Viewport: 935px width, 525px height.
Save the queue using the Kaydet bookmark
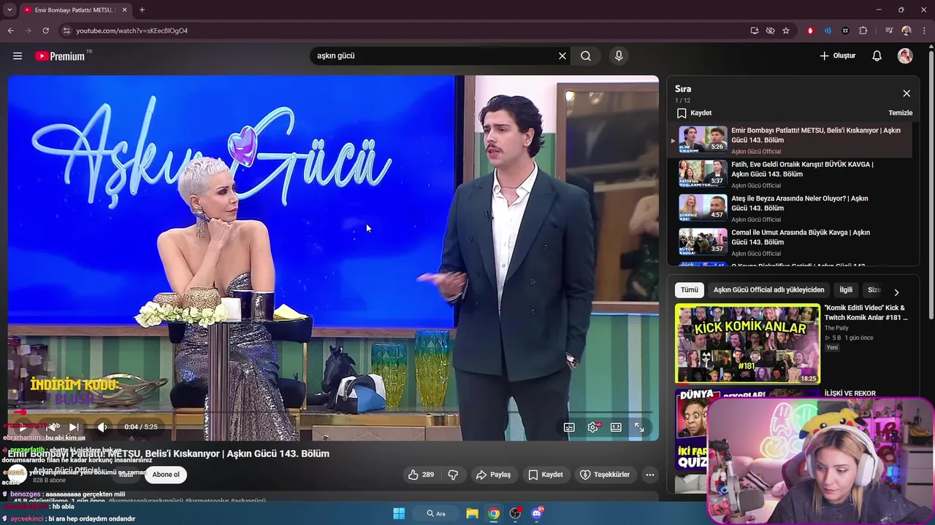pos(694,113)
